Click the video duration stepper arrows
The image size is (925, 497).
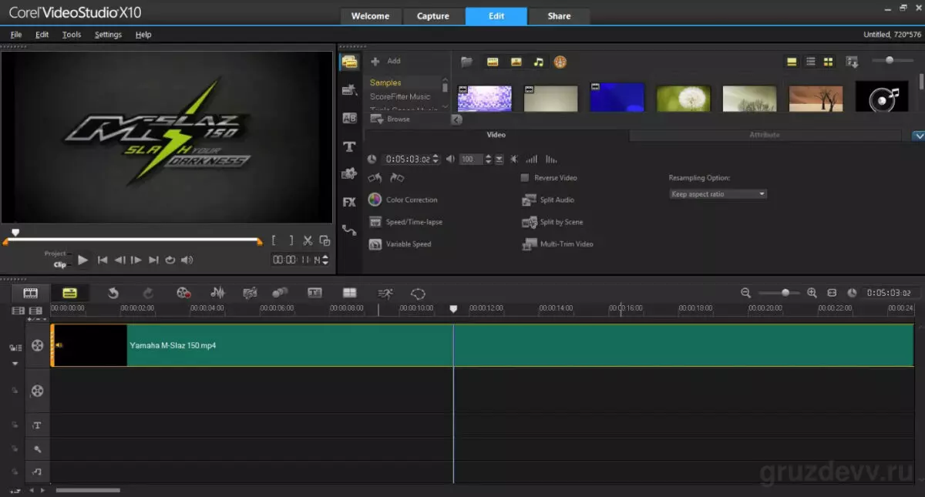point(436,160)
